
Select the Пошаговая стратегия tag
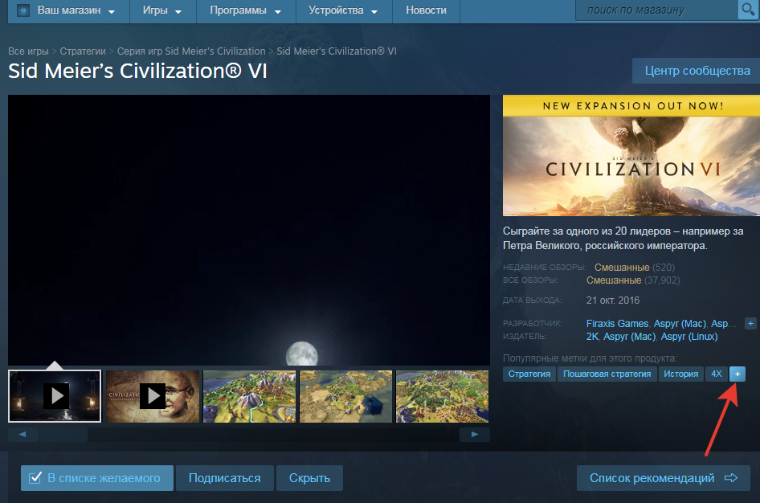click(x=607, y=374)
